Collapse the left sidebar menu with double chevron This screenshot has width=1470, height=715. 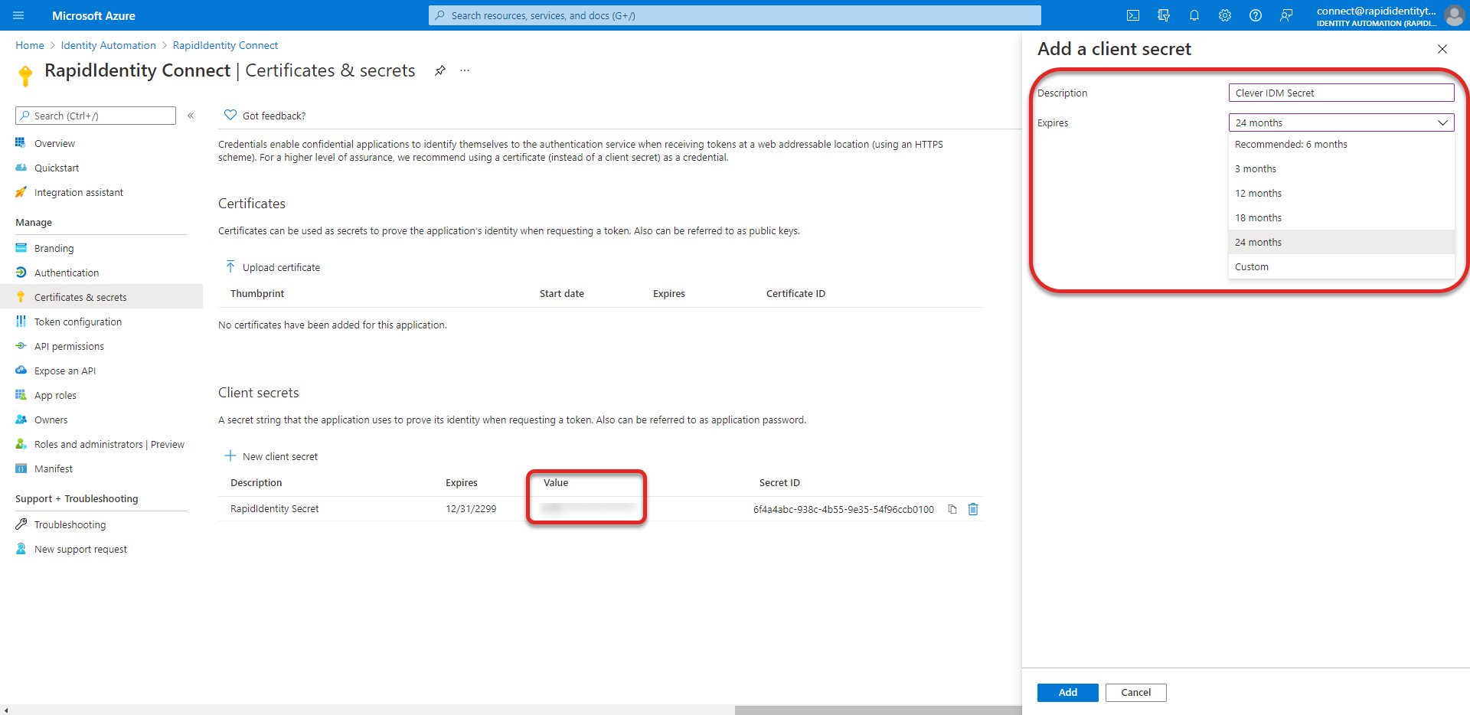pyautogui.click(x=191, y=116)
